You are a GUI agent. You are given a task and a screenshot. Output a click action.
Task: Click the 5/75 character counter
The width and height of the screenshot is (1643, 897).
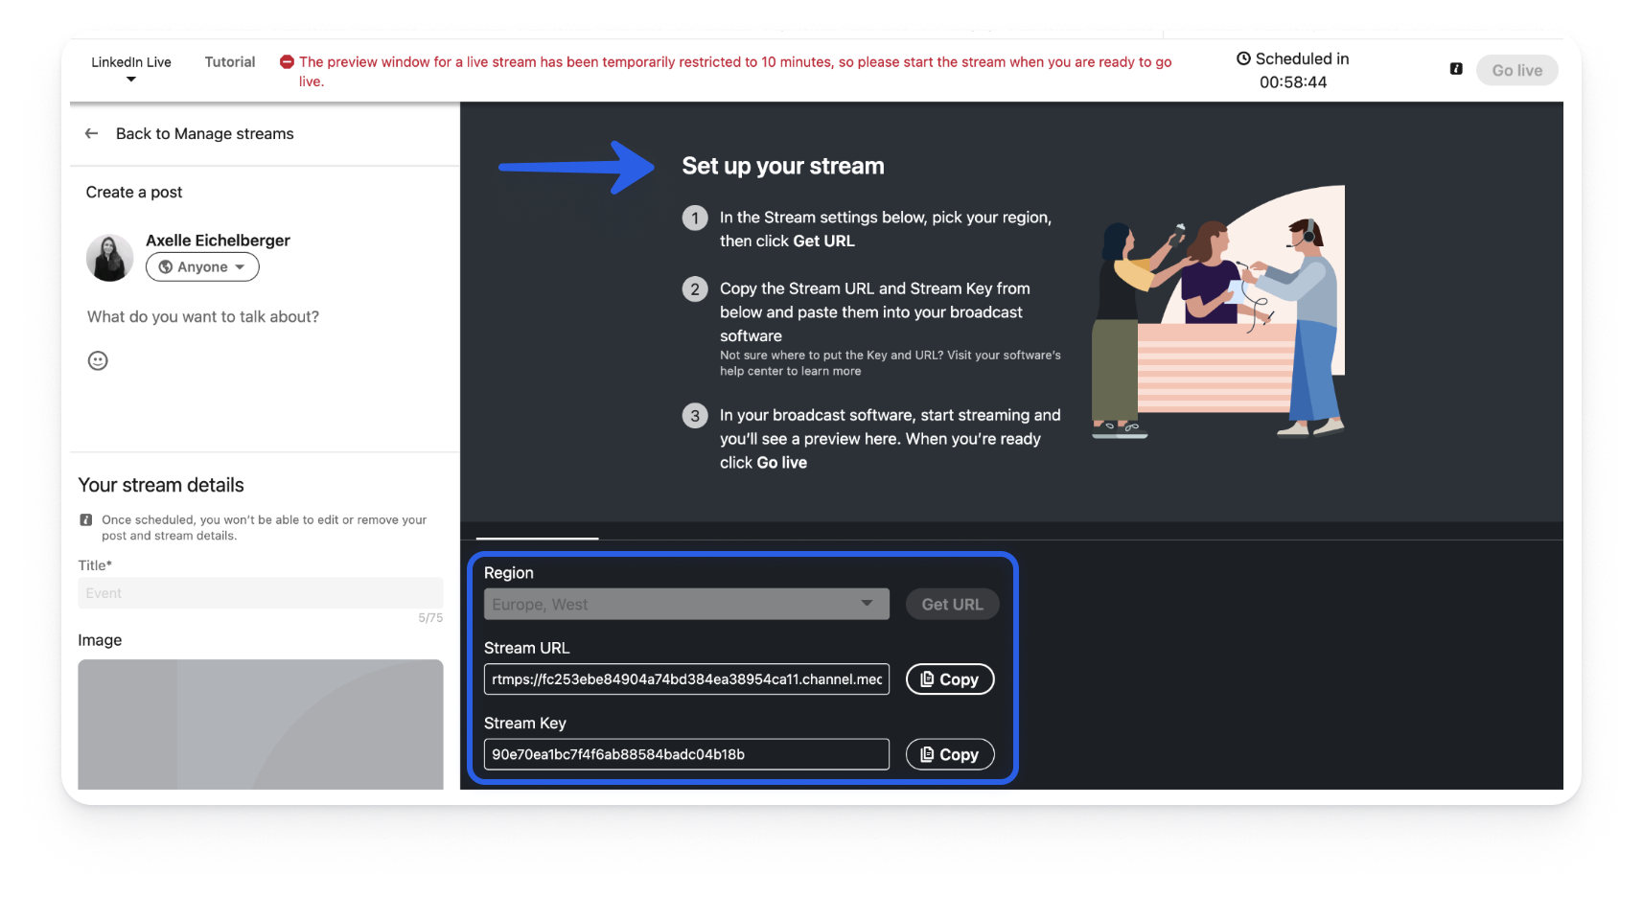(430, 618)
